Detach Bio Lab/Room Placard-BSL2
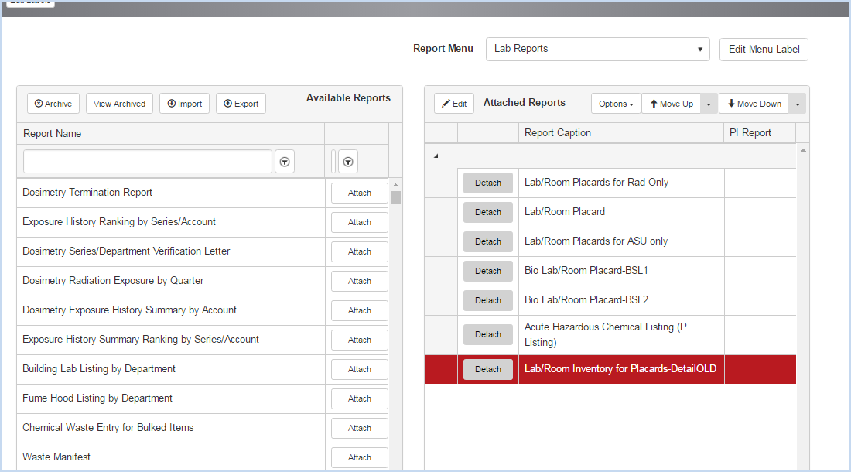 click(x=488, y=300)
